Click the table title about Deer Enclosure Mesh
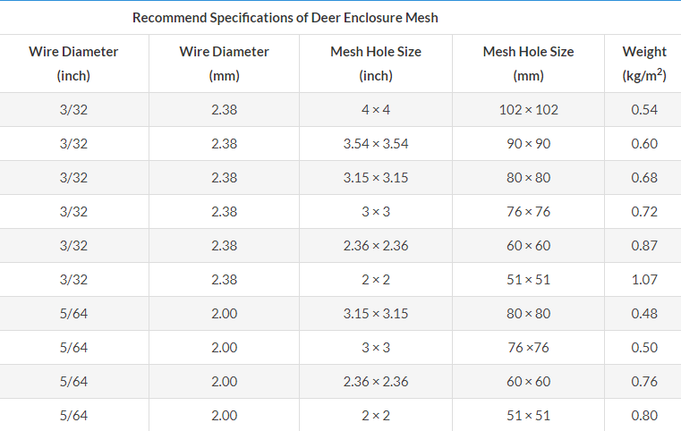 click(285, 17)
